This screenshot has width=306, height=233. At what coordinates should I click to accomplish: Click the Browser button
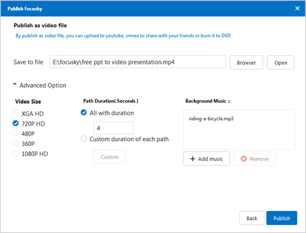tap(247, 63)
